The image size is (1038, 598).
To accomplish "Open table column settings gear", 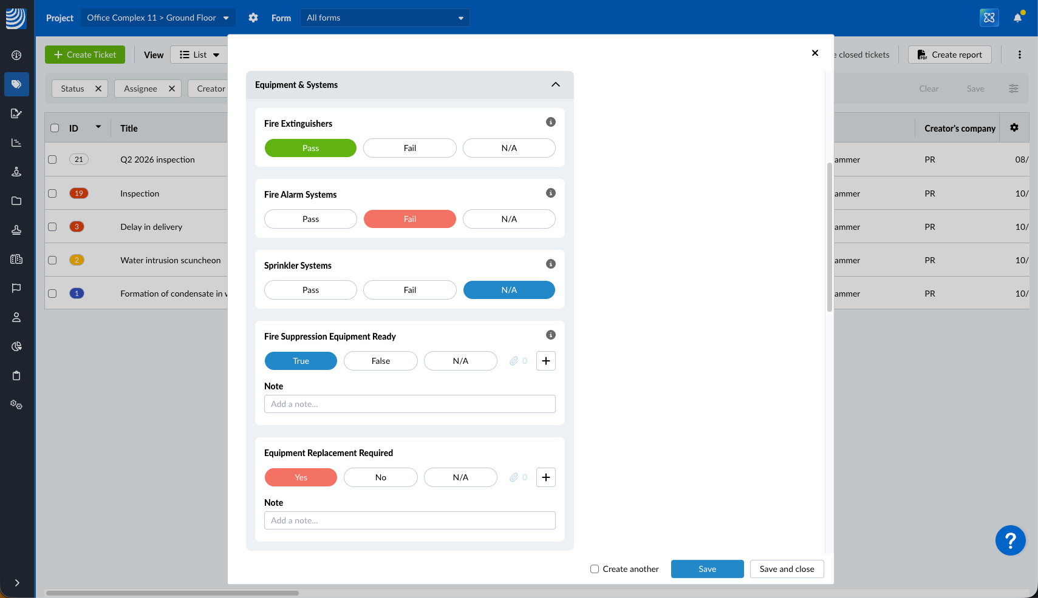I will point(1014,127).
